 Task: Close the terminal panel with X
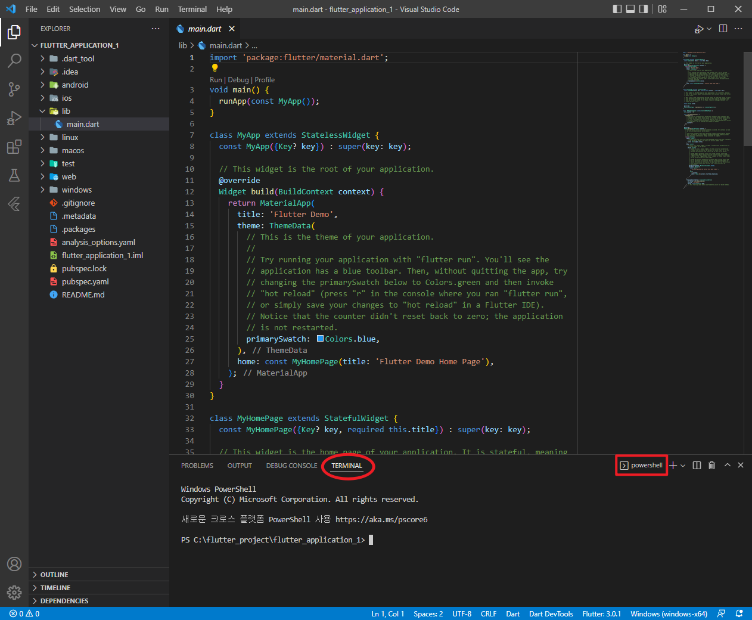click(x=741, y=465)
